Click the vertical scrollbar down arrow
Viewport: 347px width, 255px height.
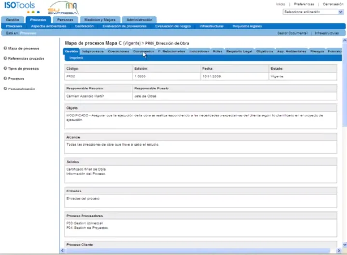pos(344,244)
